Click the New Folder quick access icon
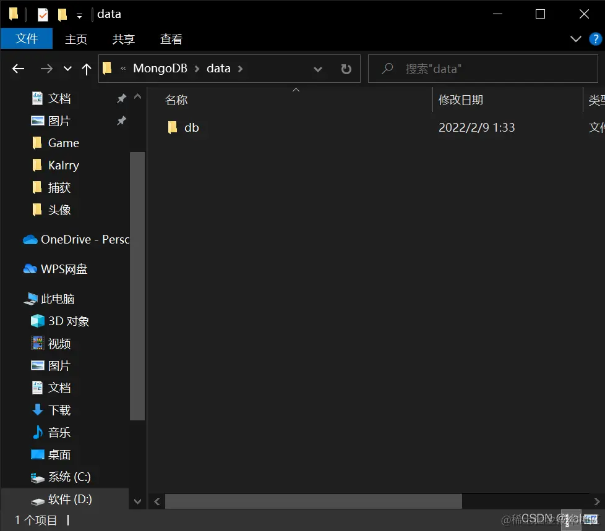The height and width of the screenshot is (531, 605). (62, 15)
